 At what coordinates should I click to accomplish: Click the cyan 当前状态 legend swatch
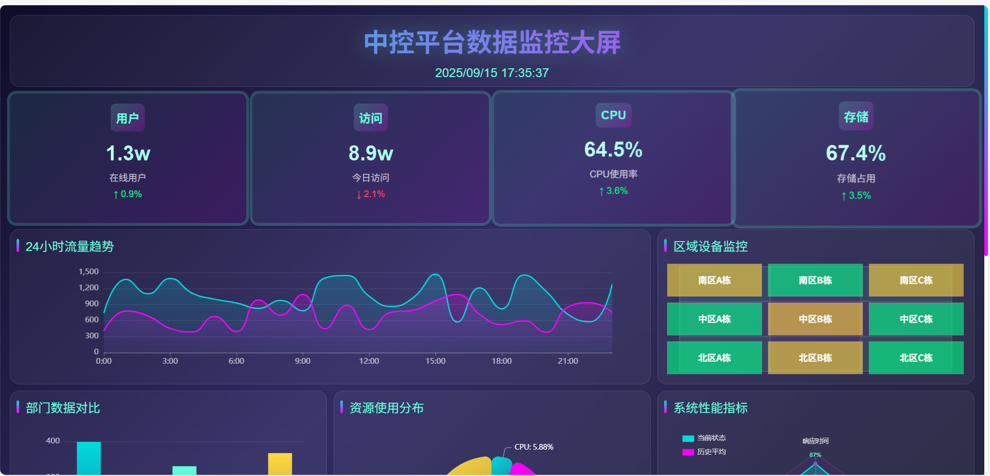(688, 438)
